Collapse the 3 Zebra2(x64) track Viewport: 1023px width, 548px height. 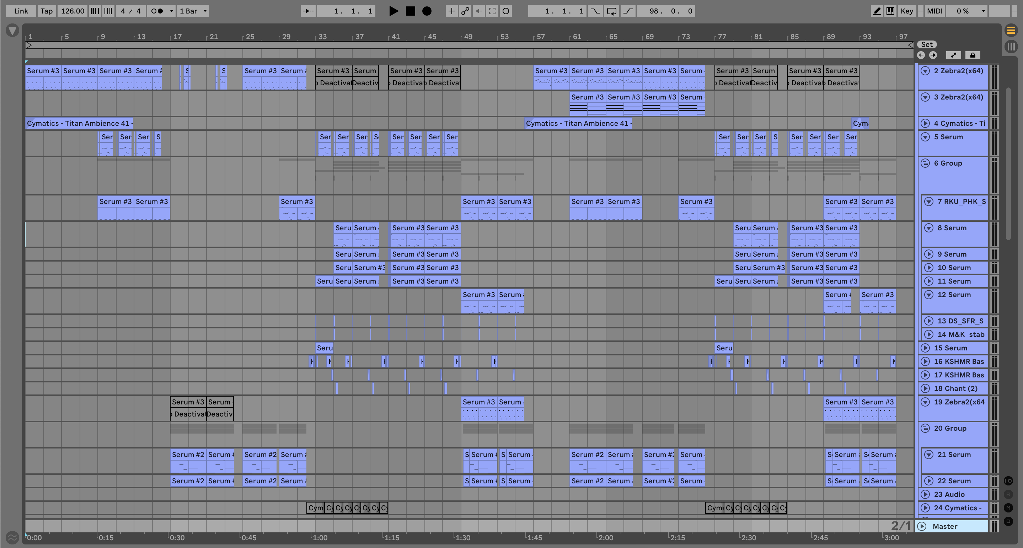click(x=925, y=97)
